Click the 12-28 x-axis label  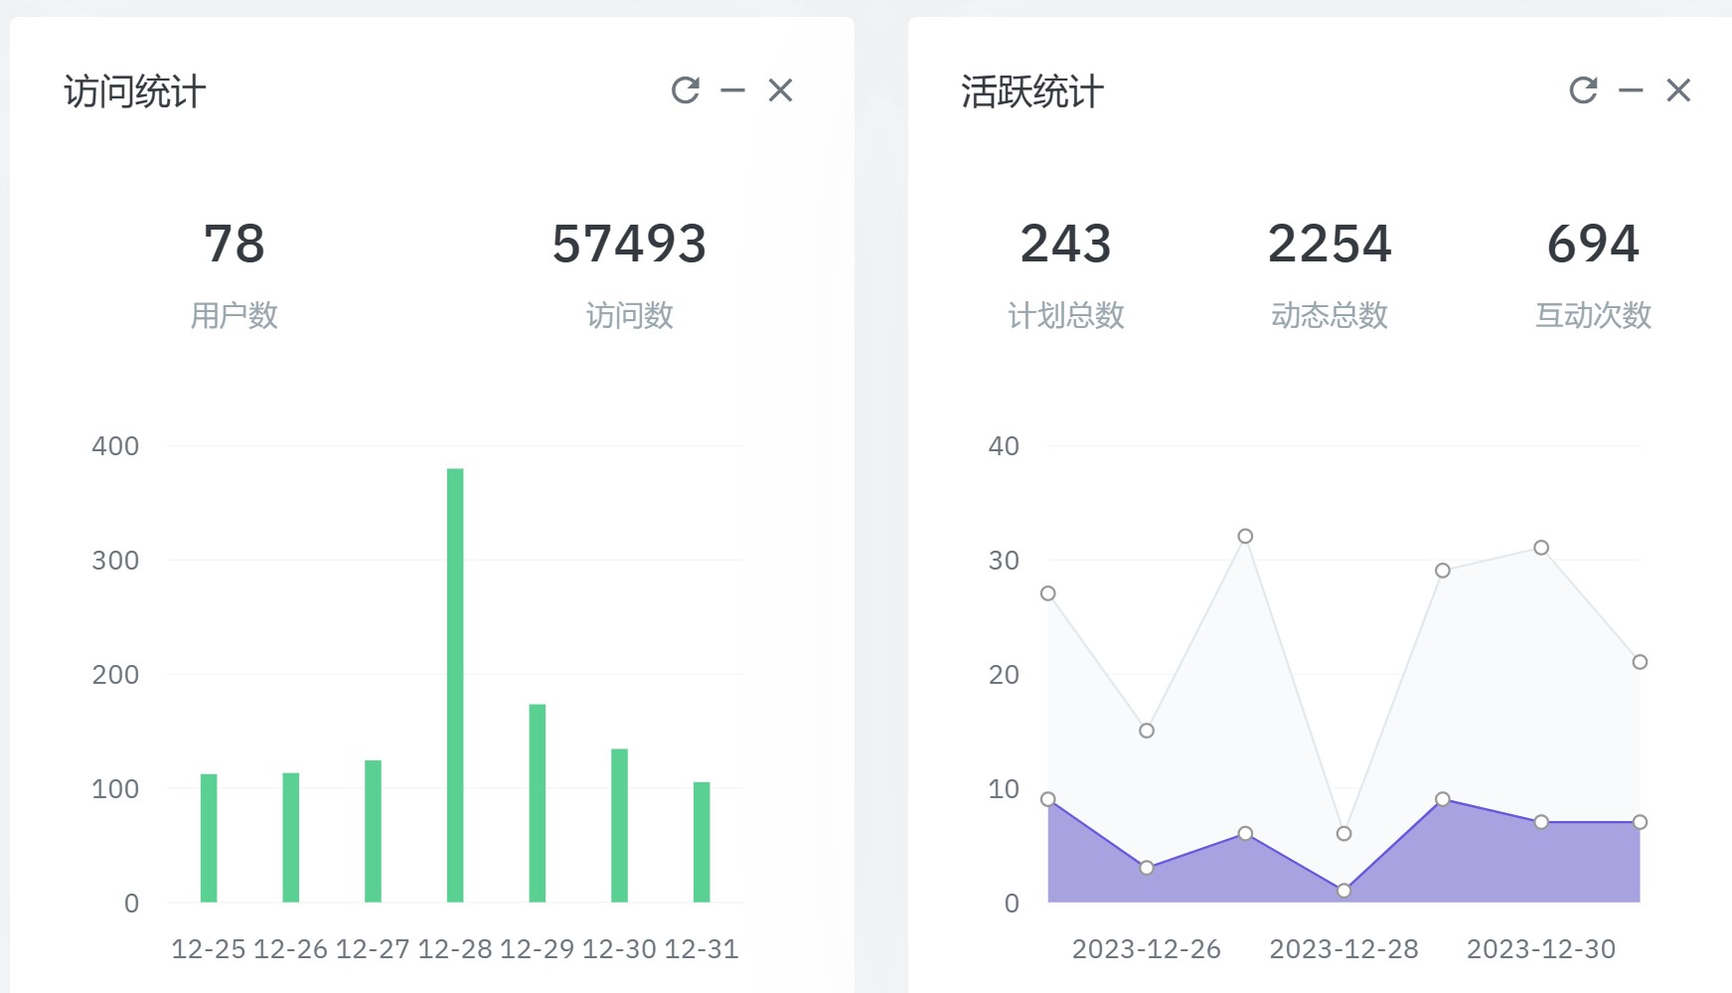(455, 949)
